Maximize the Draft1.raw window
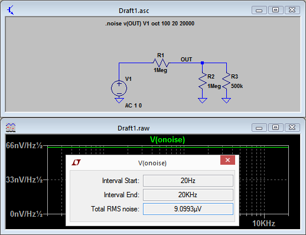306x235 pixels. tap(276, 128)
